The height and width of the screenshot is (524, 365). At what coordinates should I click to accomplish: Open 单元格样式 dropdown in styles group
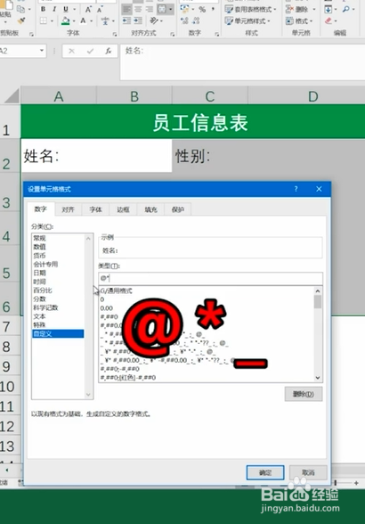click(268, 21)
